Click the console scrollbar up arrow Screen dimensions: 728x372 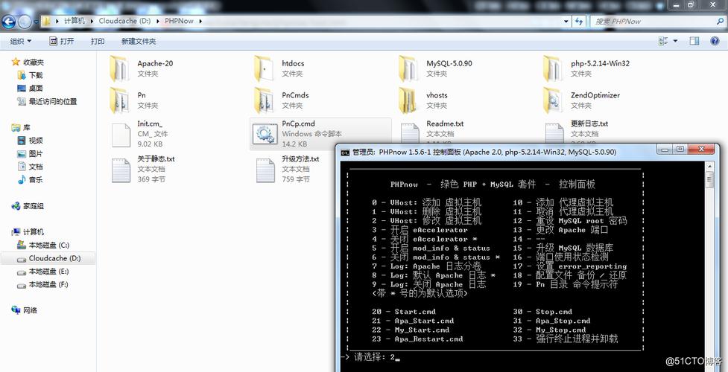point(709,166)
